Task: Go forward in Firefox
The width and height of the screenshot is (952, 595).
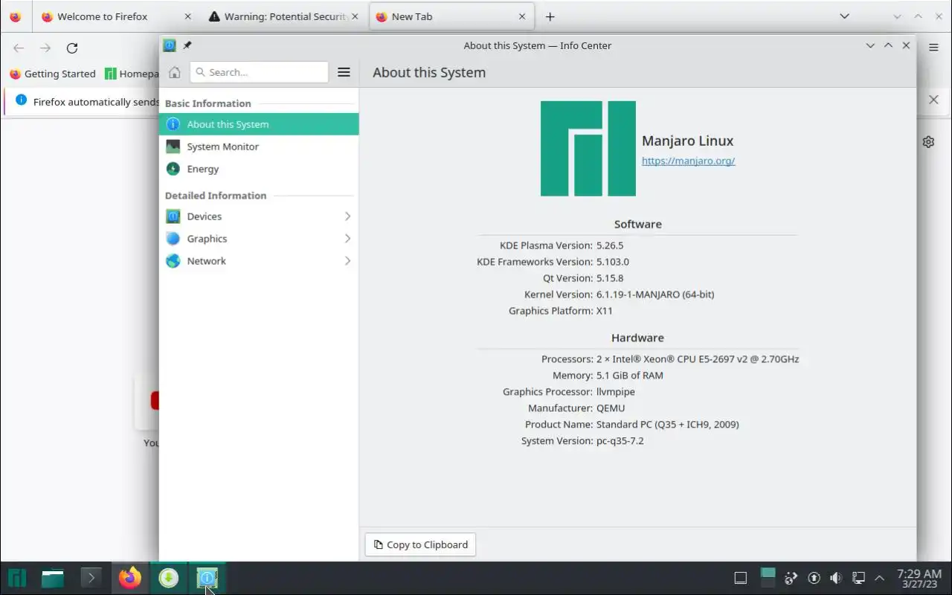Action: [x=45, y=48]
